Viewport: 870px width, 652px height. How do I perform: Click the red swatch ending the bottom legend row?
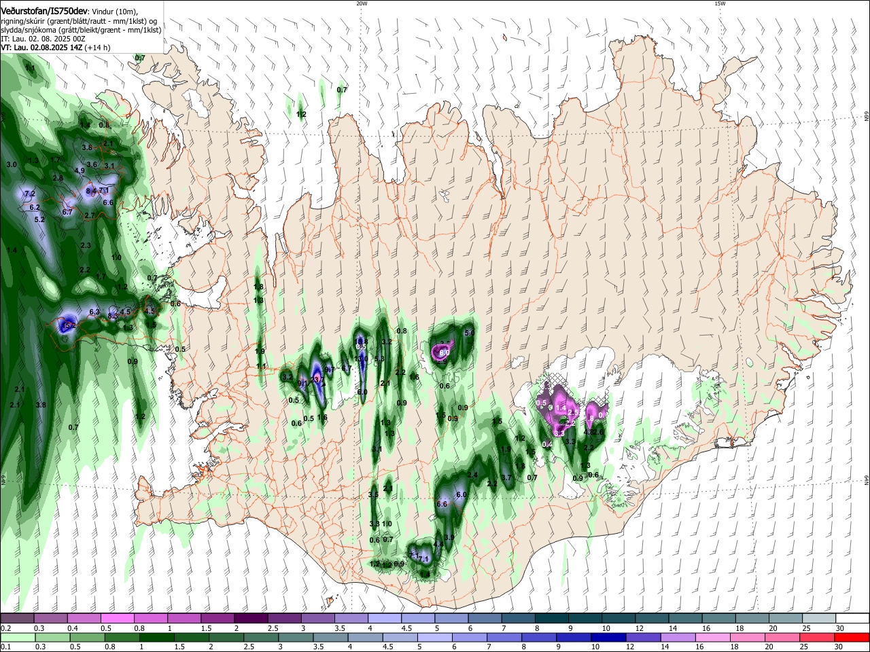pyautogui.click(x=852, y=638)
